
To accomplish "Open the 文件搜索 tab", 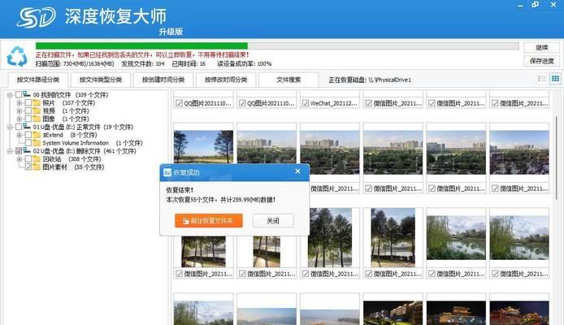I will (289, 80).
